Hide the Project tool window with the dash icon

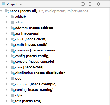pos(105,4)
